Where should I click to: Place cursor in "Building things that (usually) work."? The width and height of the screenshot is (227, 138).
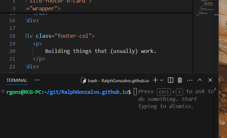pyautogui.click(x=100, y=51)
